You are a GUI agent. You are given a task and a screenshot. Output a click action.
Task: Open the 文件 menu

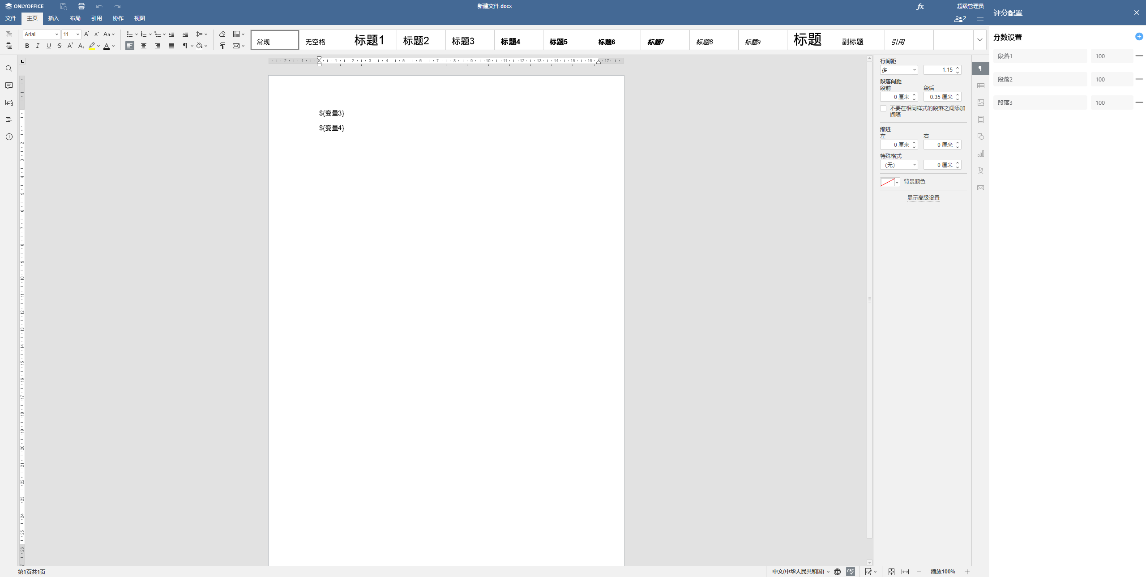coord(11,18)
